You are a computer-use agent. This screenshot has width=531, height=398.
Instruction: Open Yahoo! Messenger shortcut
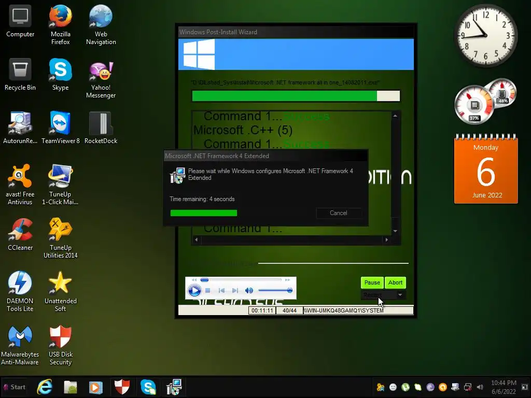(x=101, y=79)
